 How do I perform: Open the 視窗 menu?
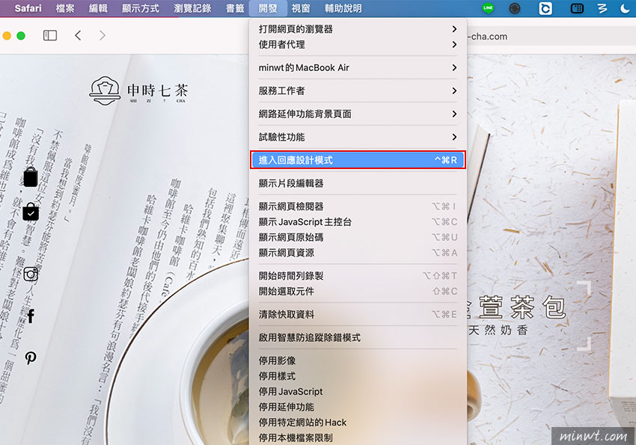coord(301,8)
